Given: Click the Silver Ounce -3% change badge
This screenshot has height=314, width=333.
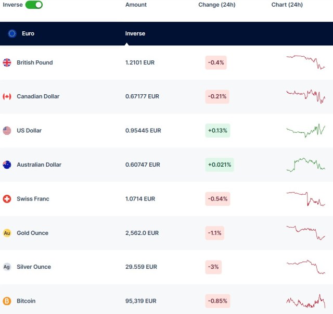Looking at the screenshot, I should (x=214, y=267).
